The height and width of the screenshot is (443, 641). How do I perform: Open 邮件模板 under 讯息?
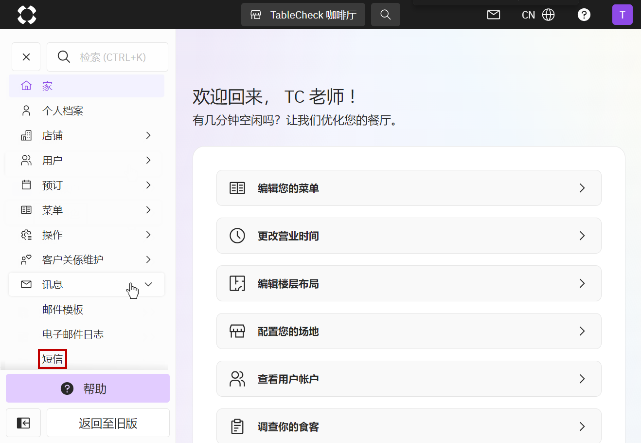point(63,310)
